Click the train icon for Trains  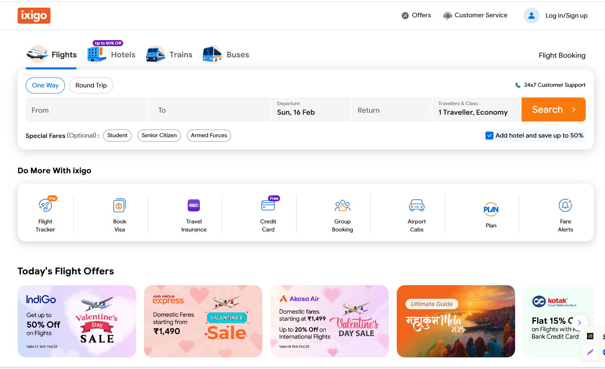coord(156,54)
